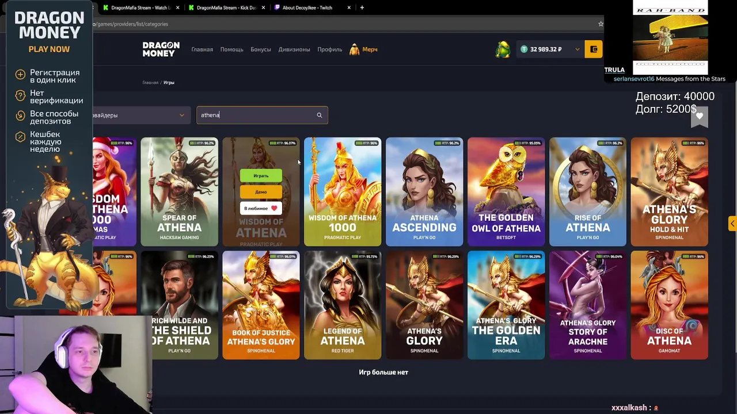The image size is (737, 414).
Task: Click Игры breadcrumb
Action: (x=169, y=82)
